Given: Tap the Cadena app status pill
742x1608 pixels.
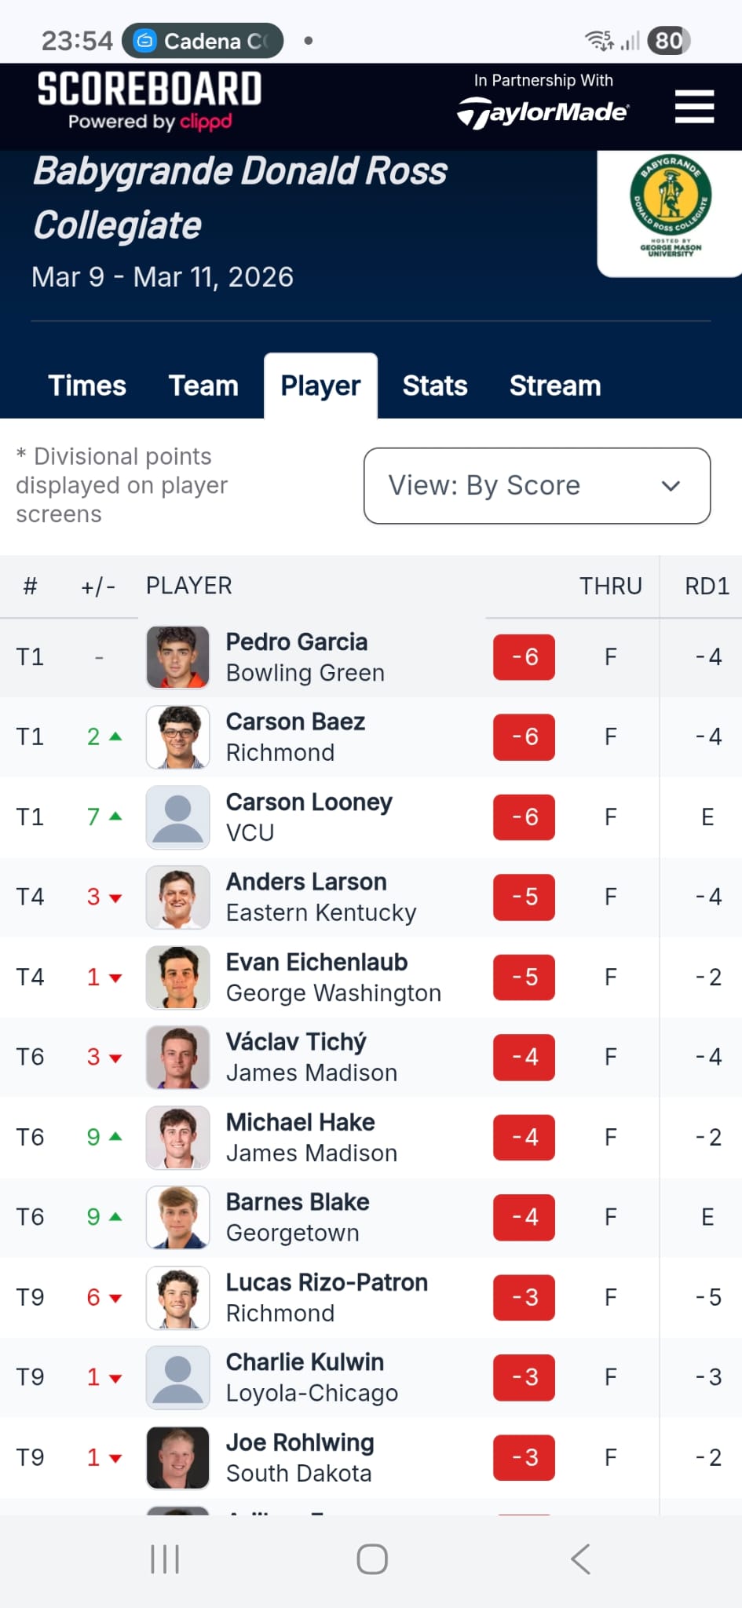Looking at the screenshot, I should (x=203, y=41).
